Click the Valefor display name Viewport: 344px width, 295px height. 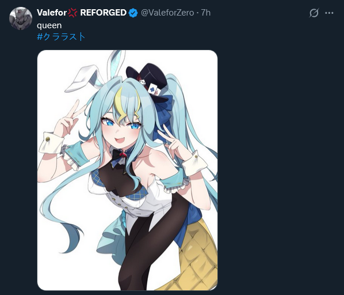pyautogui.click(x=52, y=13)
